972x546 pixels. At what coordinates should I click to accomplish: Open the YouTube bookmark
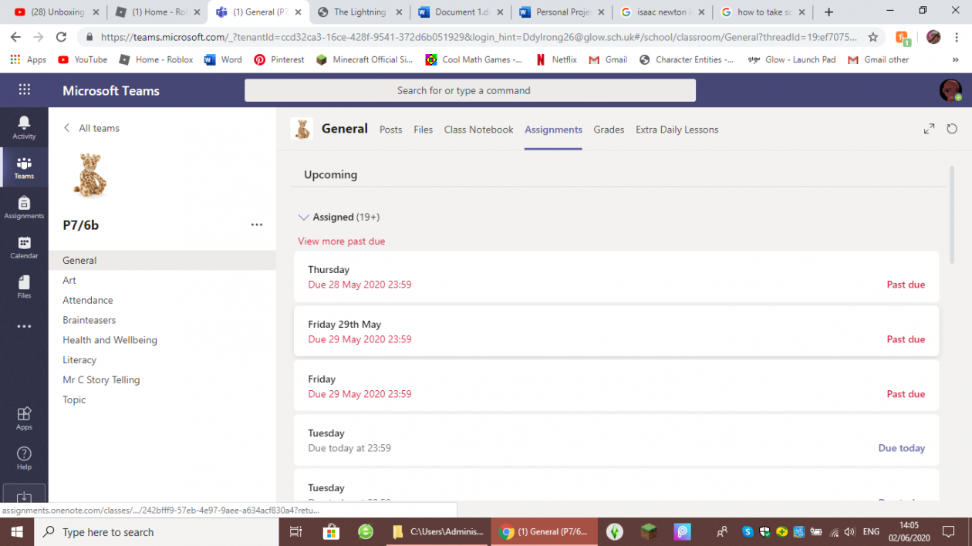tap(83, 59)
